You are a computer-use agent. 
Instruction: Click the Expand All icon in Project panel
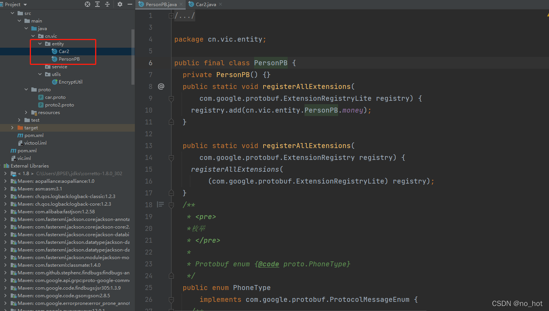97,4
